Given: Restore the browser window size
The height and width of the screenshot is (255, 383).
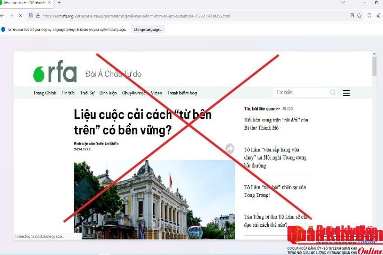Looking at the screenshot, I should (377, 2).
